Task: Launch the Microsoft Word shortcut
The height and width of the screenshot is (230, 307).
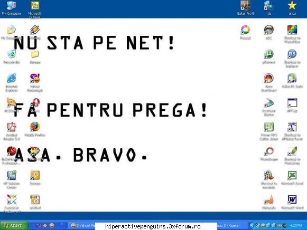Action: click(x=292, y=202)
